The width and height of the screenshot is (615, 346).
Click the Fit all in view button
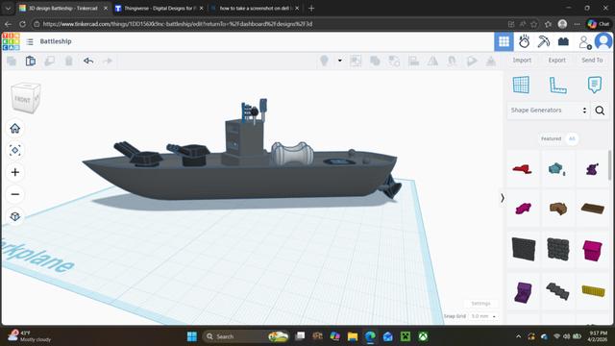click(x=15, y=150)
